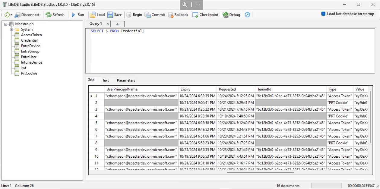
Task: Select row header number 8
Action: (x=96, y=143)
